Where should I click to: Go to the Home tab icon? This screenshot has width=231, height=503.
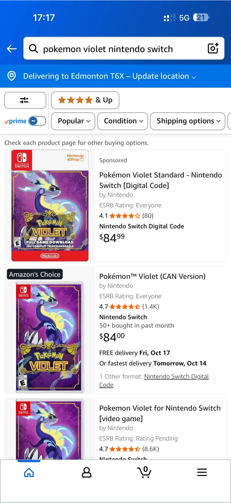pyautogui.click(x=29, y=472)
